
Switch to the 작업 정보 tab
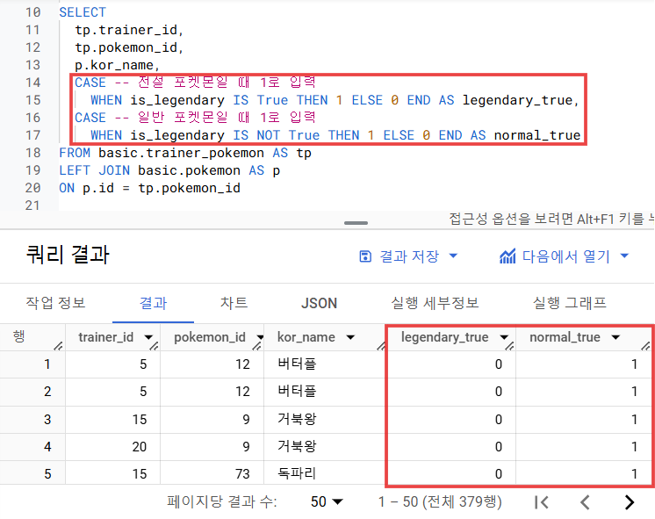pyautogui.click(x=55, y=303)
